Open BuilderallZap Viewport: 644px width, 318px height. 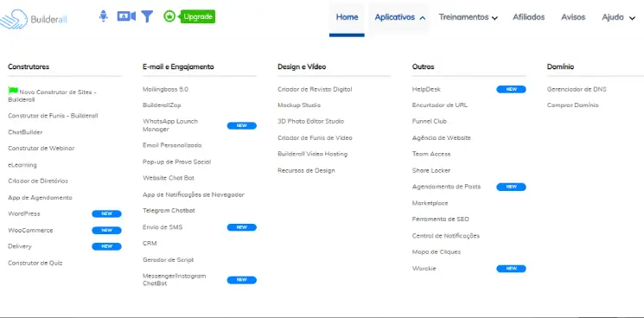pyautogui.click(x=162, y=105)
